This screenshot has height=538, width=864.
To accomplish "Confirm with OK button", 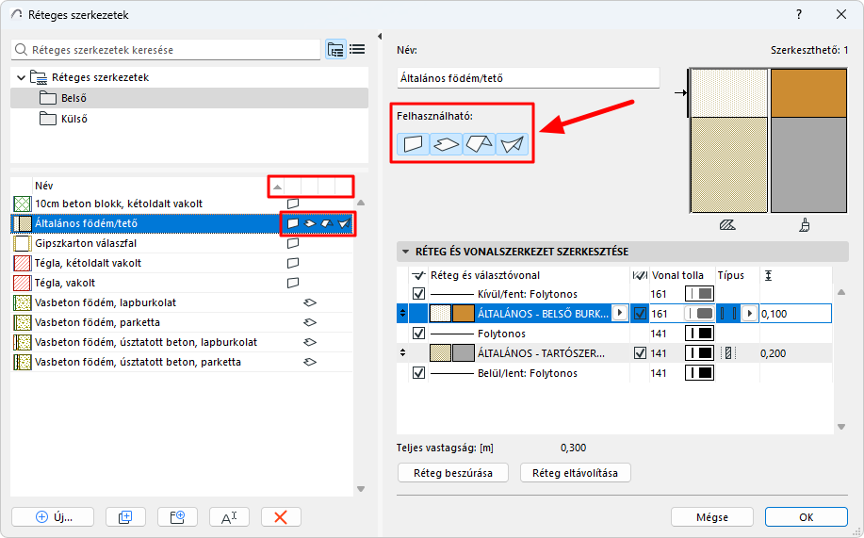I will click(807, 517).
